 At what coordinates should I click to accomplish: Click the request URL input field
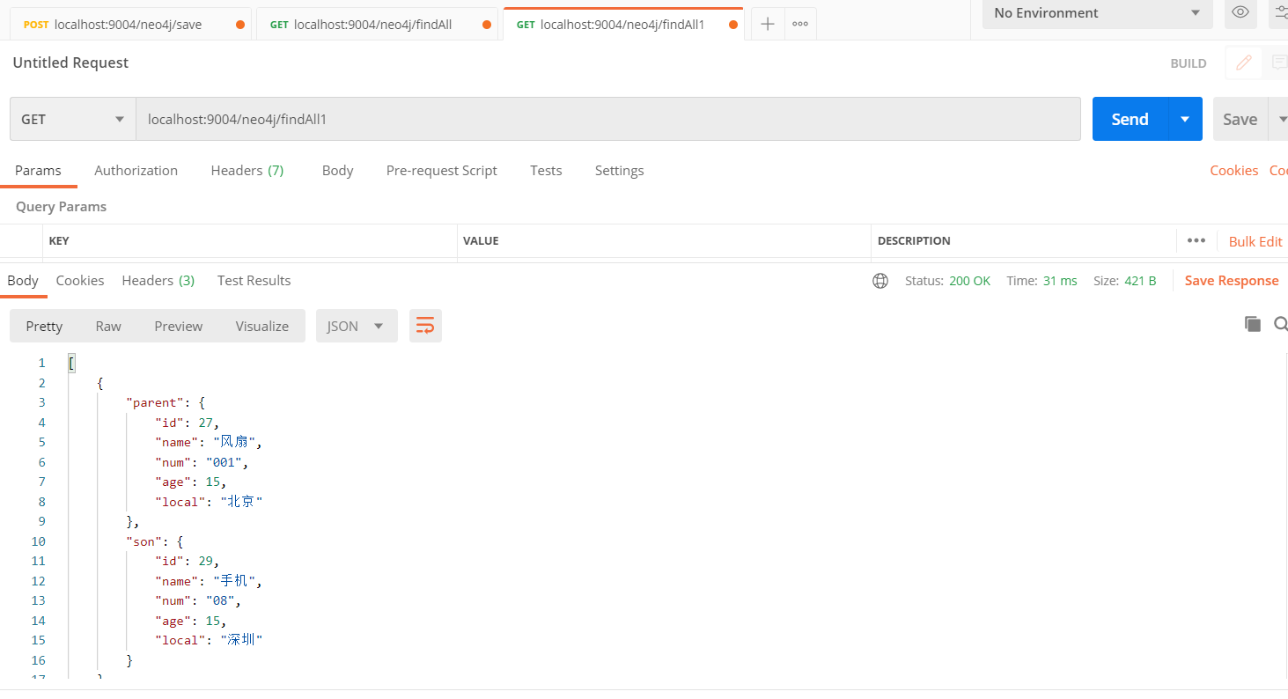click(x=608, y=119)
